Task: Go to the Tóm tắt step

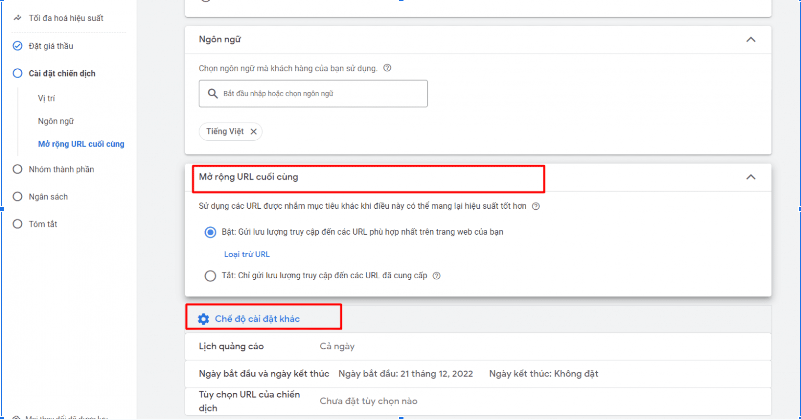Action: pyautogui.click(x=43, y=224)
